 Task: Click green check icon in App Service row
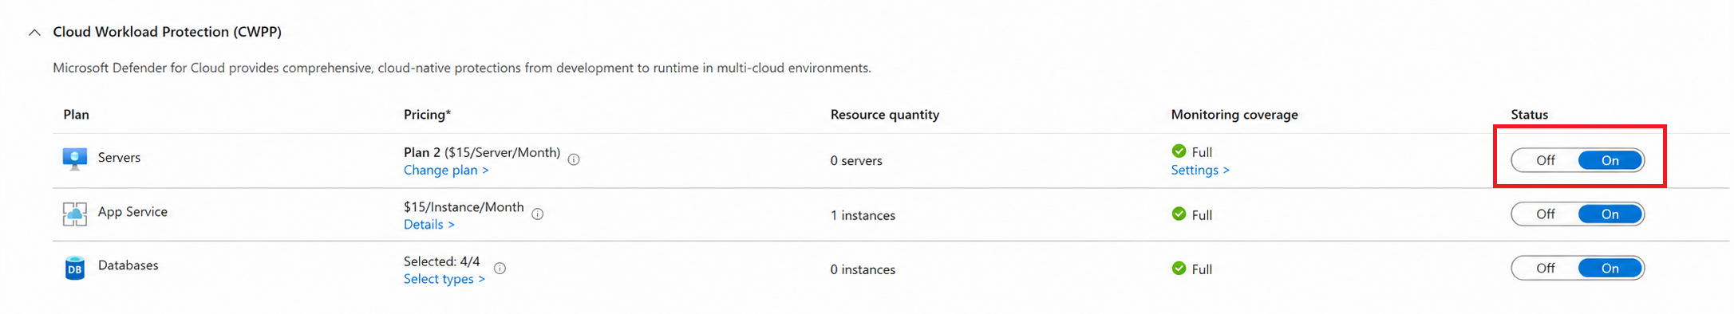(x=1179, y=214)
